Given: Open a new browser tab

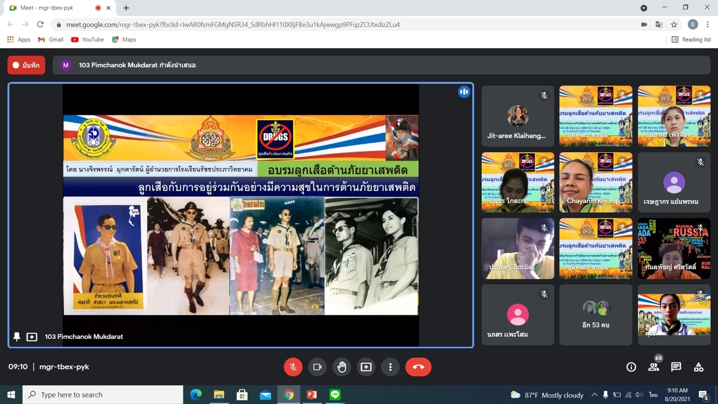Looking at the screenshot, I should [x=126, y=8].
